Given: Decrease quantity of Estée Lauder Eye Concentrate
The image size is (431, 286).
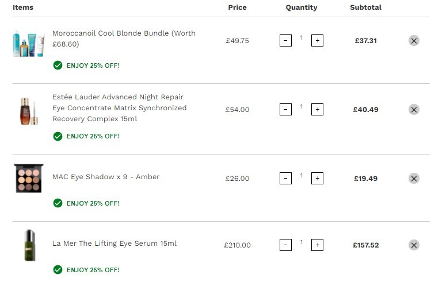Looking at the screenshot, I should pyautogui.click(x=285, y=110).
